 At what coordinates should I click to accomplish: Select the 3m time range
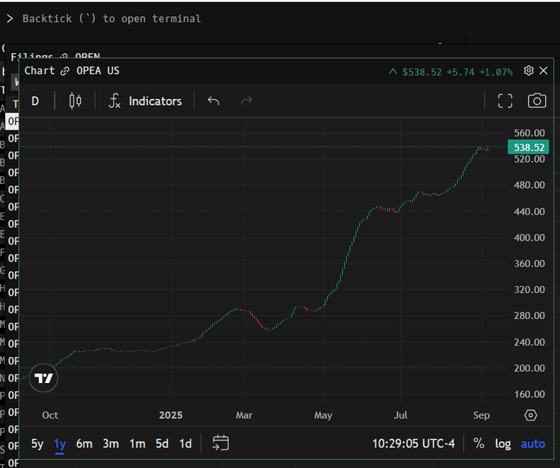tap(110, 443)
